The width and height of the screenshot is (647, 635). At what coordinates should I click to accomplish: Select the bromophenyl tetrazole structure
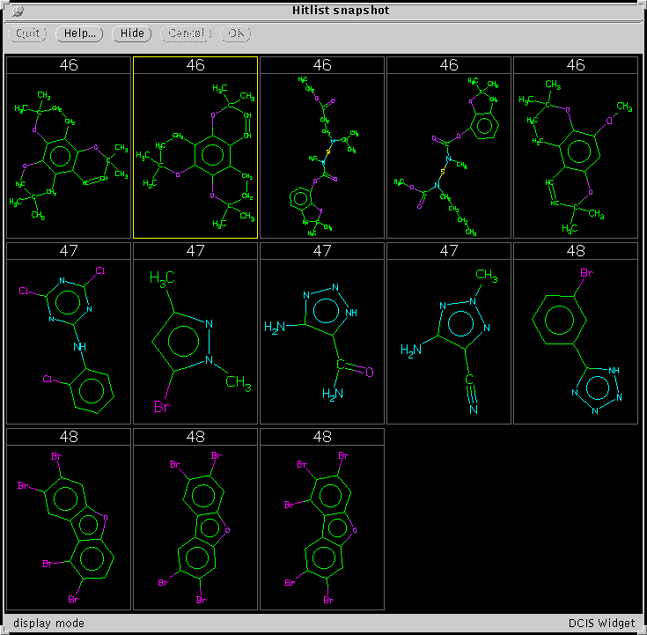click(x=576, y=342)
